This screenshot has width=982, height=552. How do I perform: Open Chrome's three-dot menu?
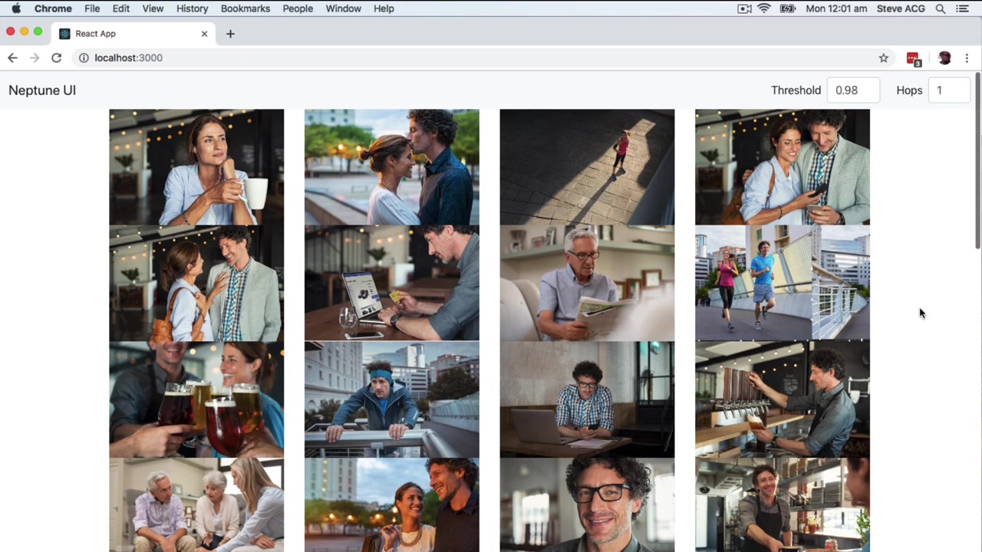coord(967,58)
